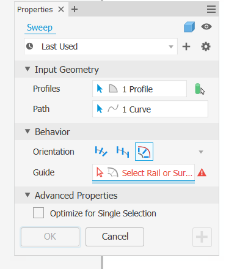226x269 pixels.
Task: Select the Follow Path orientation icon
Action: (x=101, y=152)
